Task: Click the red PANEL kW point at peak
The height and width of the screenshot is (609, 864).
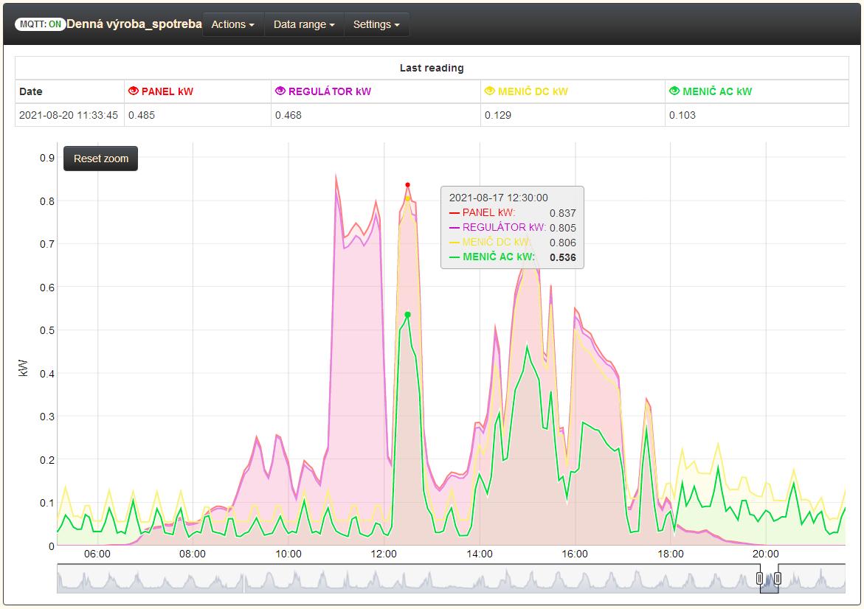Action: coord(407,185)
